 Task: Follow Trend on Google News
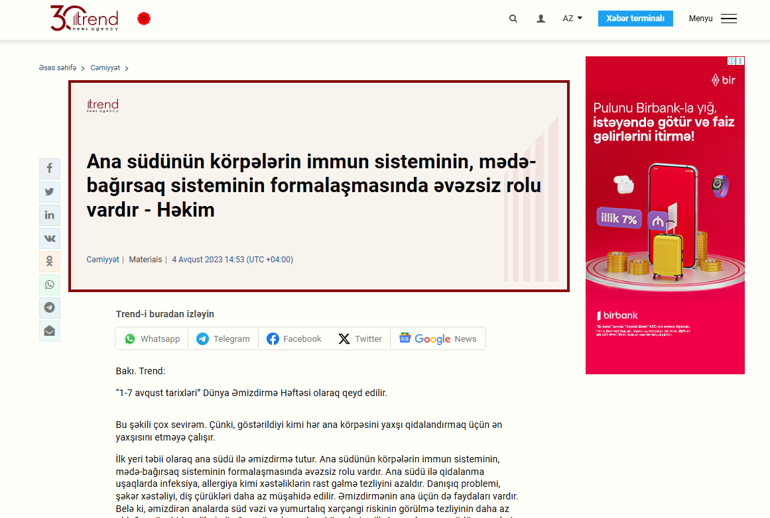coord(438,339)
